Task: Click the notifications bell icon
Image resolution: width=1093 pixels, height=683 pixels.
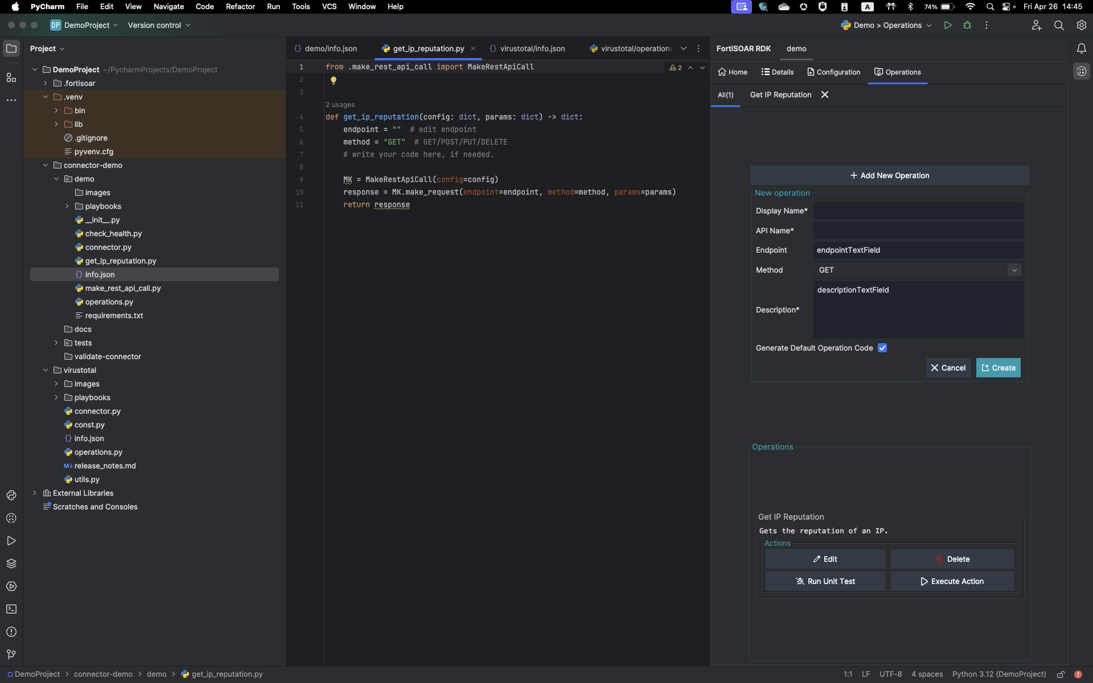Action: [1081, 49]
